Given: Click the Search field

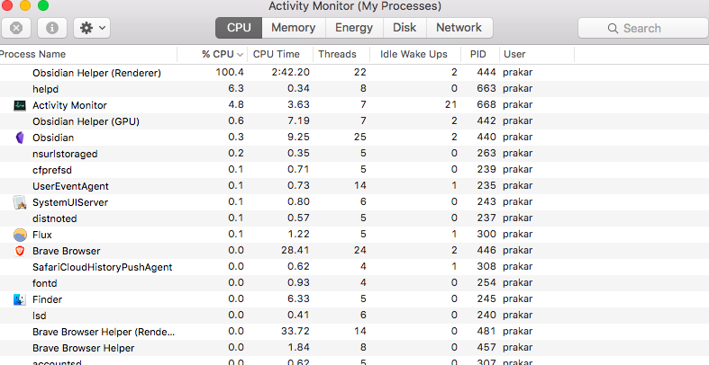Looking at the screenshot, I should [643, 28].
